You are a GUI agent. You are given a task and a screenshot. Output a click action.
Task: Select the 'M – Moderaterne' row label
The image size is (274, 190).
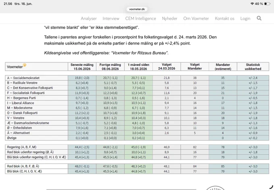coord(20,108)
